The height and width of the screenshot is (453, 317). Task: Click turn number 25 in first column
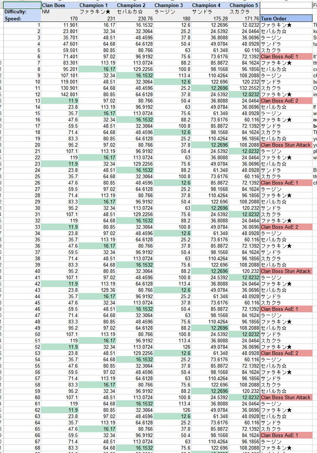22,176
